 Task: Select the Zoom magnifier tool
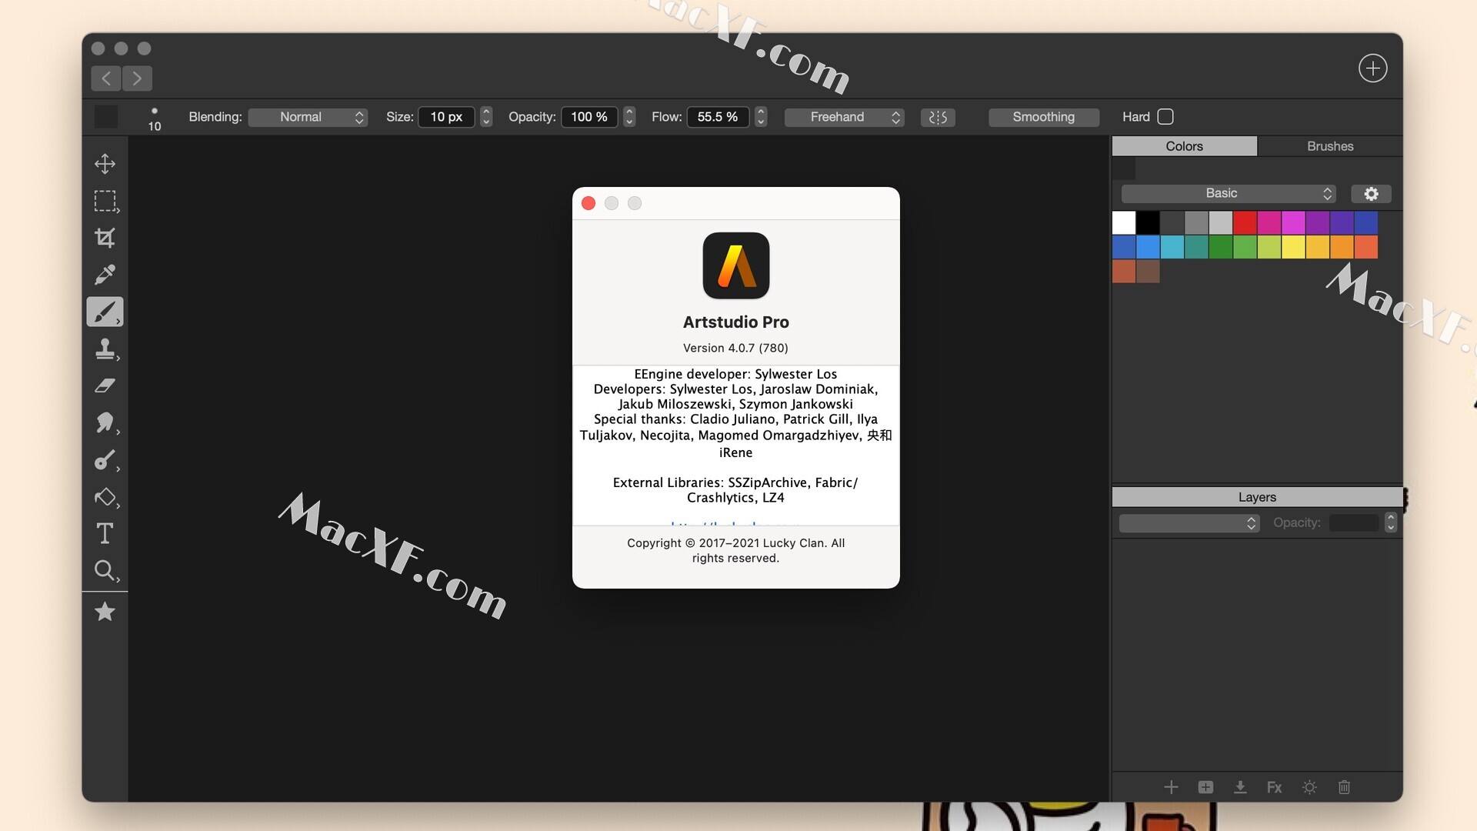(x=105, y=570)
